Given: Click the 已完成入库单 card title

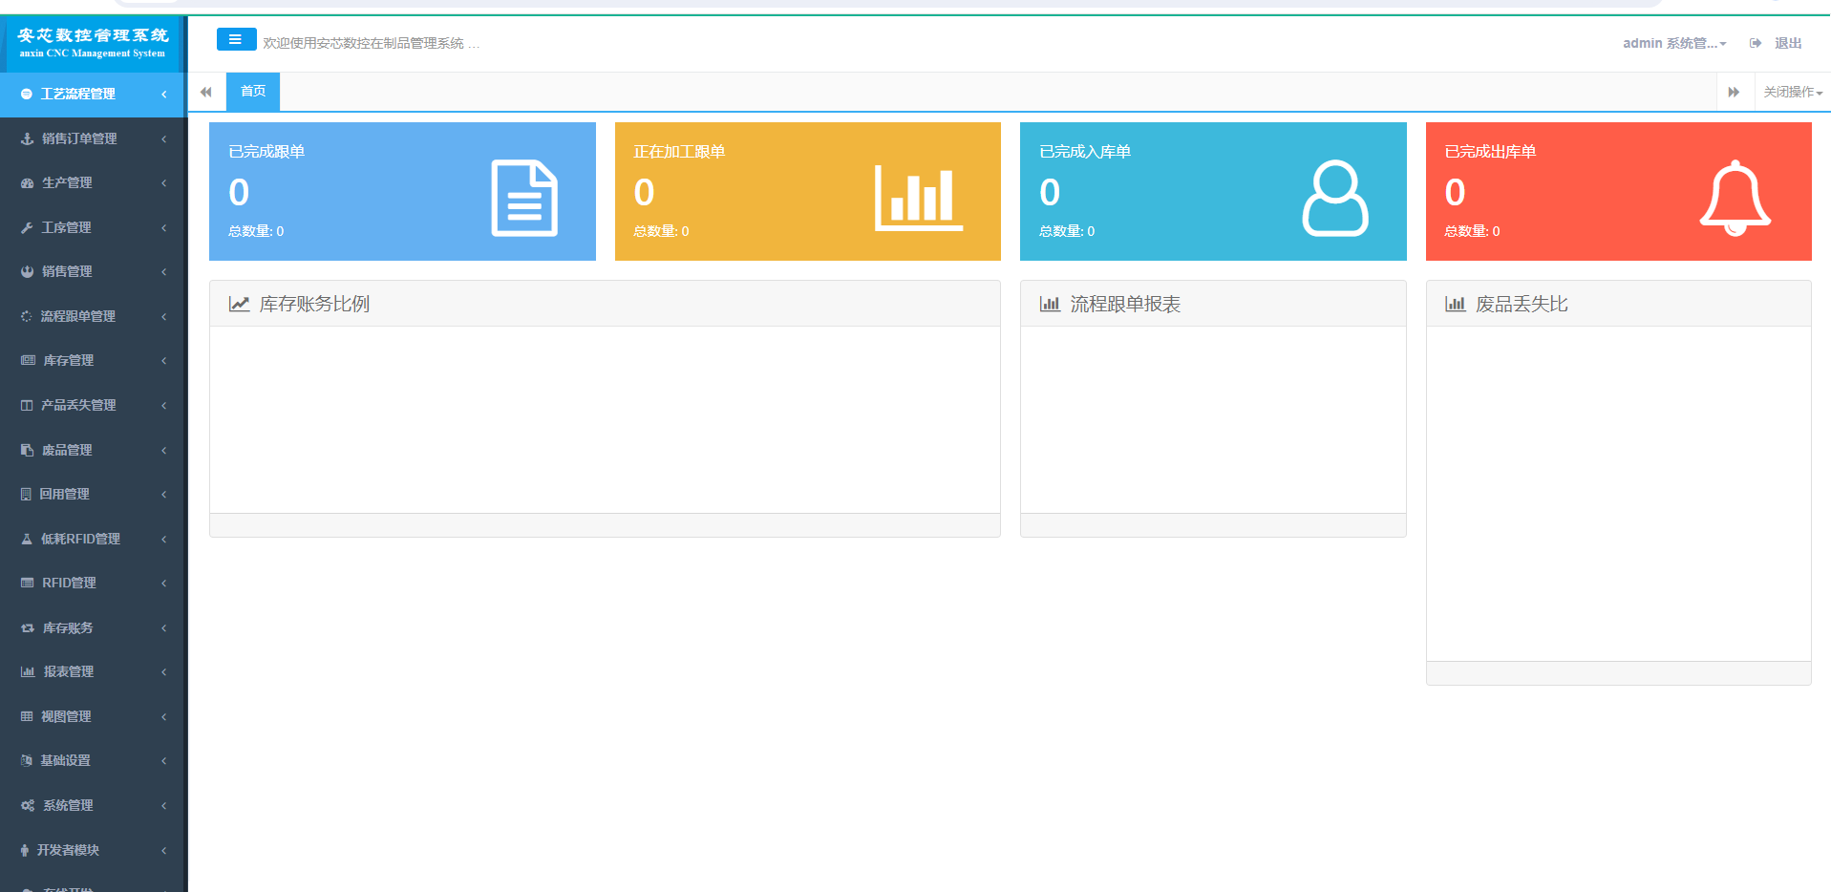Looking at the screenshot, I should pos(1085,151).
